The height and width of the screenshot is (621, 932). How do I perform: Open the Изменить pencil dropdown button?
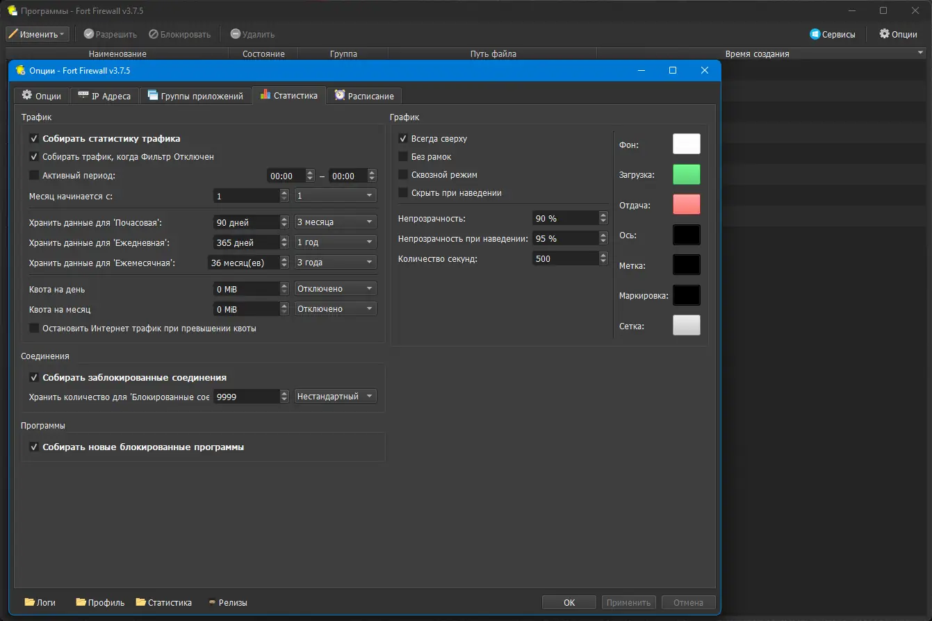[x=38, y=34]
